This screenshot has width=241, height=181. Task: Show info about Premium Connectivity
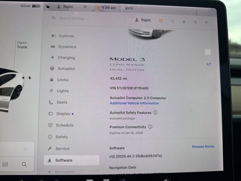[150, 127]
